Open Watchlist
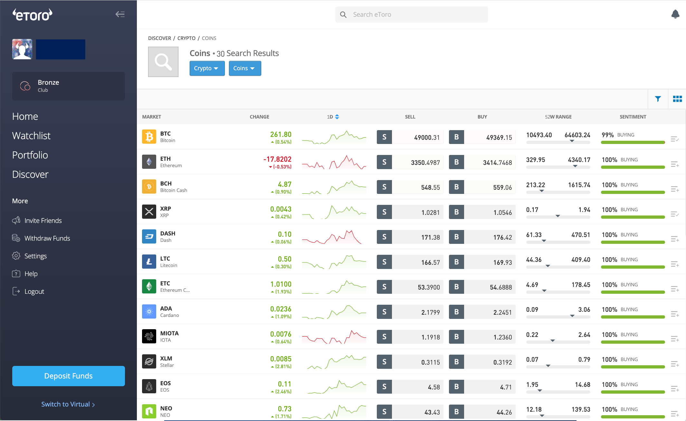This screenshot has width=686, height=421. click(x=31, y=136)
